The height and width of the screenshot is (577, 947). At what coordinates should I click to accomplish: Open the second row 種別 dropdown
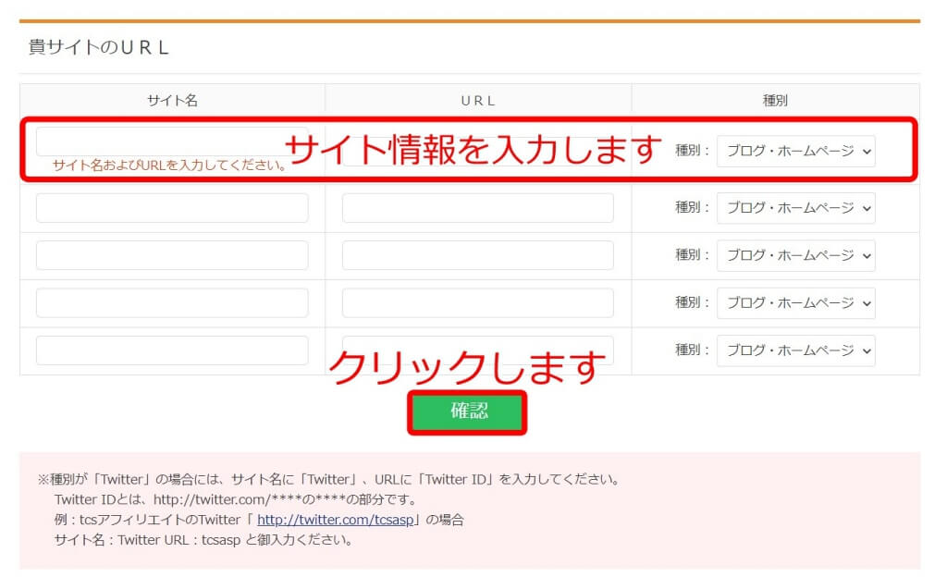[795, 208]
